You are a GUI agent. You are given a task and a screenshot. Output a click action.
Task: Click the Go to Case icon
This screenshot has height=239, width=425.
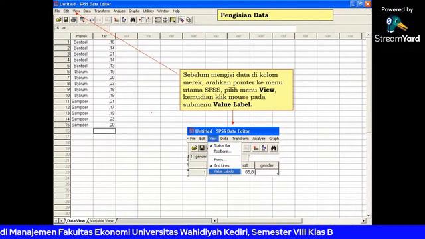(x=116, y=20)
